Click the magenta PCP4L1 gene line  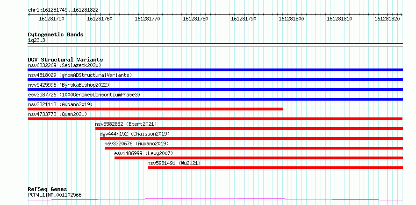click(x=215, y=199)
